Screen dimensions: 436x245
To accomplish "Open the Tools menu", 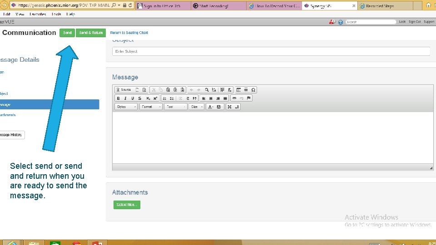I will point(56,14).
